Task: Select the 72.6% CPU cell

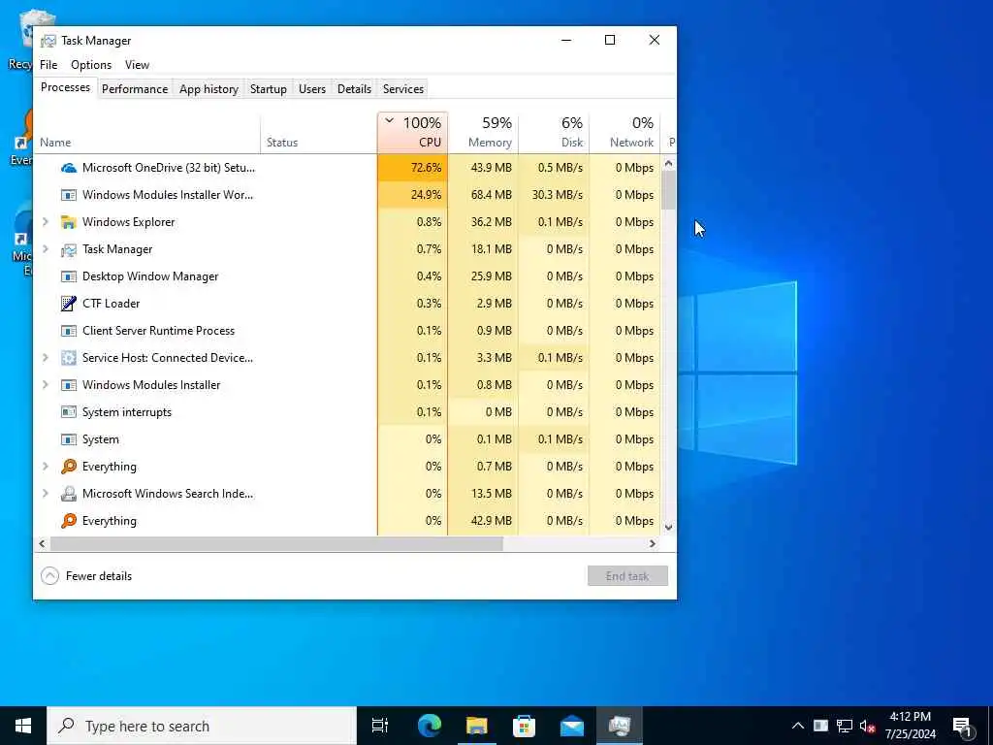Action: (412, 168)
